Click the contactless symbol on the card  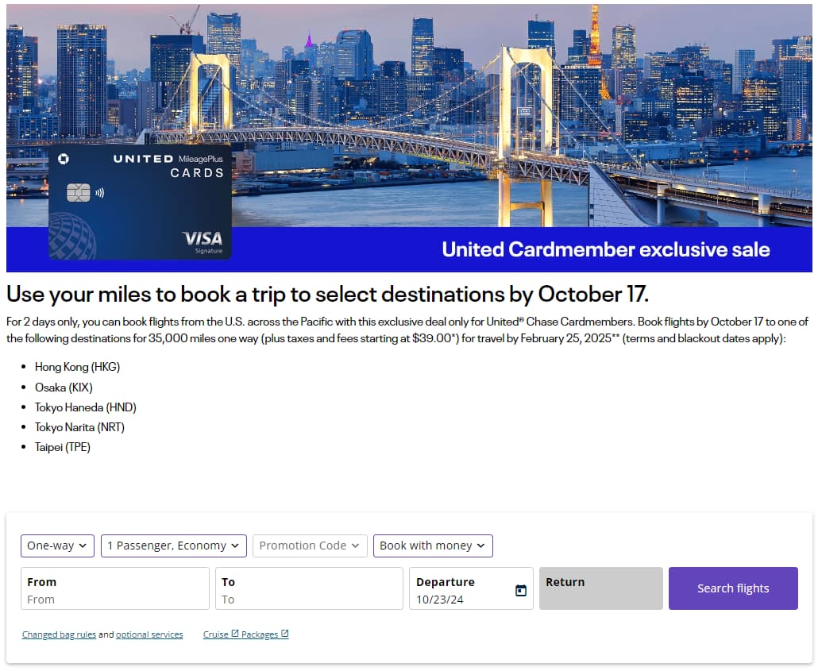100,191
